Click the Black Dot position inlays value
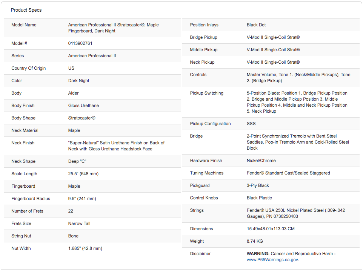Screen dimensions: 363x271 coord(256,25)
